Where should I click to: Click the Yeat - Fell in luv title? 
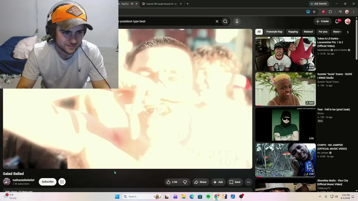pyautogui.click(x=333, y=109)
